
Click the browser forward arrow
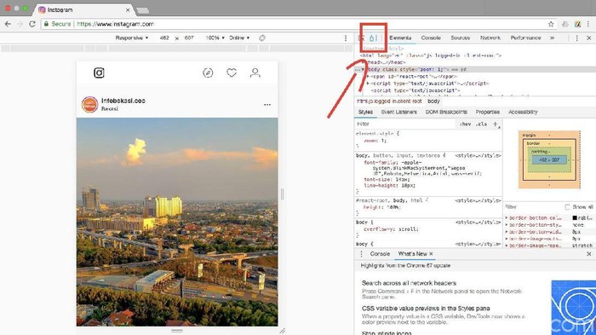coord(20,24)
